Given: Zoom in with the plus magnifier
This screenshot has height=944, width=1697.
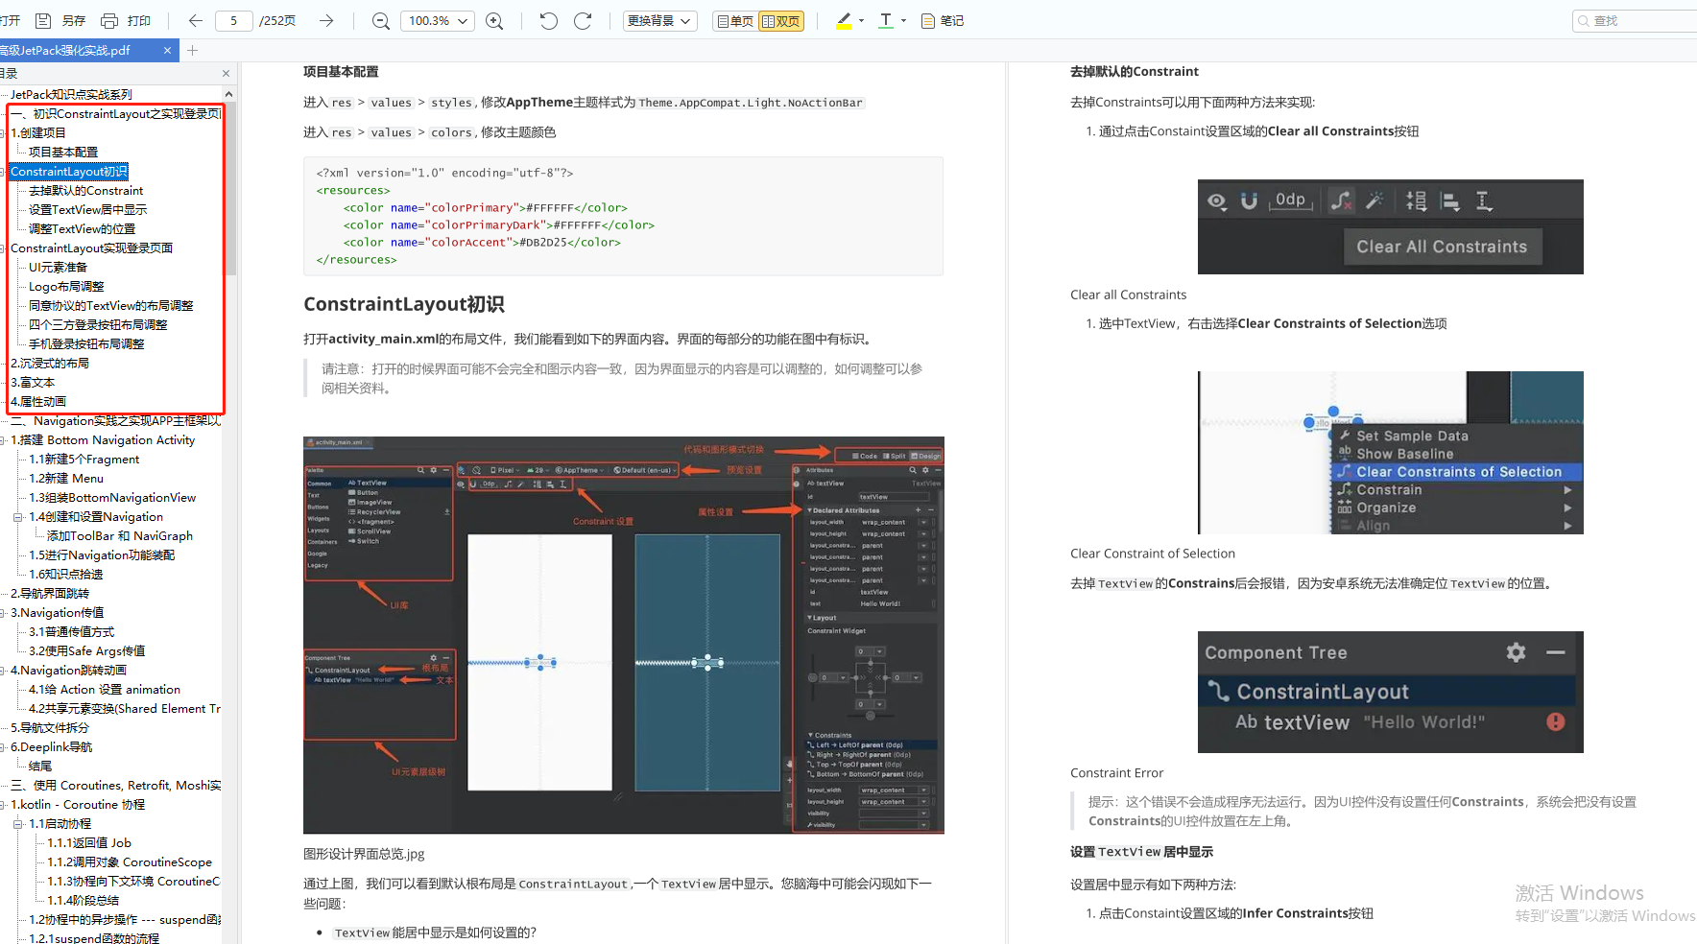Looking at the screenshot, I should pos(494,20).
